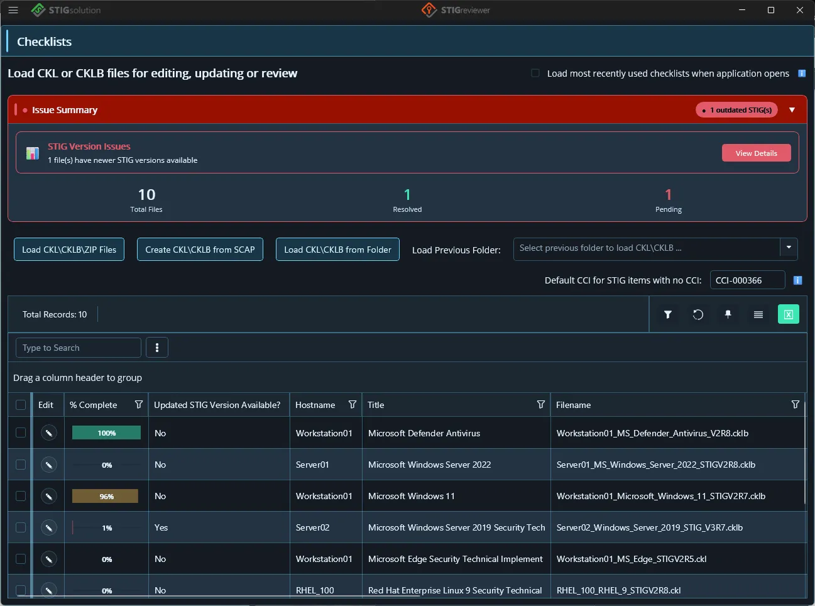Select the Microsoft Defender Antivirus row checkbox
This screenshot has height=606, width=815.
click(x=21, y=432)
